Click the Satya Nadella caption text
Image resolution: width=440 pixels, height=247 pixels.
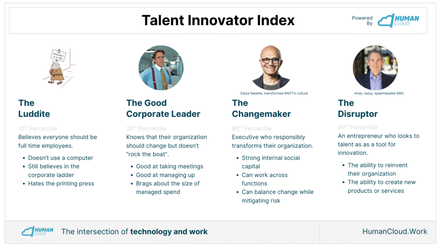tap(274, 93)
